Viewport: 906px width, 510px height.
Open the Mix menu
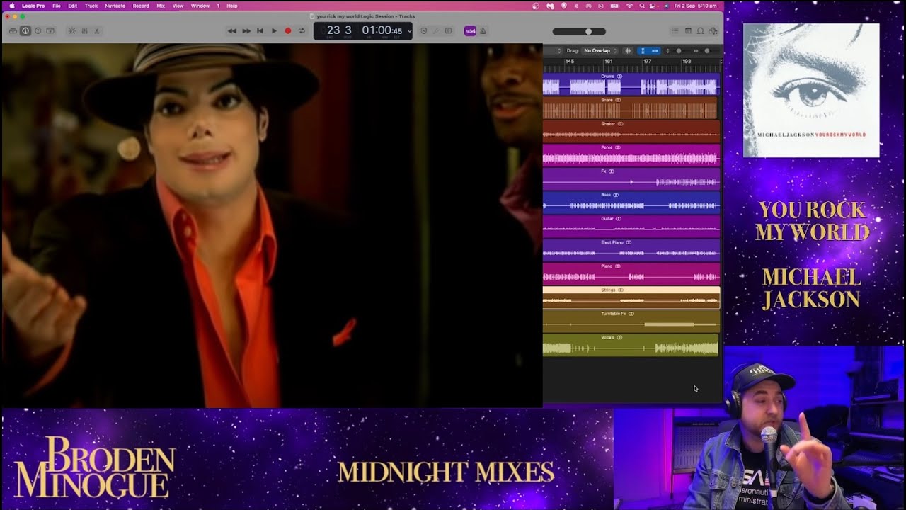pyautogui.click(x=161, y=6)
